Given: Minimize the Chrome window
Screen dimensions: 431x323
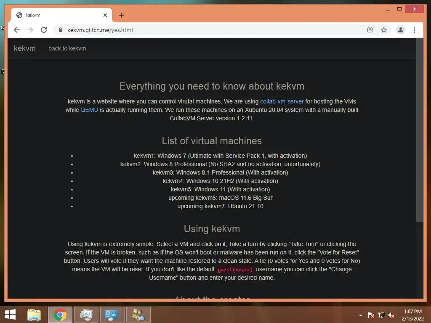Looking at the screenshot, I should pos(388,10).
